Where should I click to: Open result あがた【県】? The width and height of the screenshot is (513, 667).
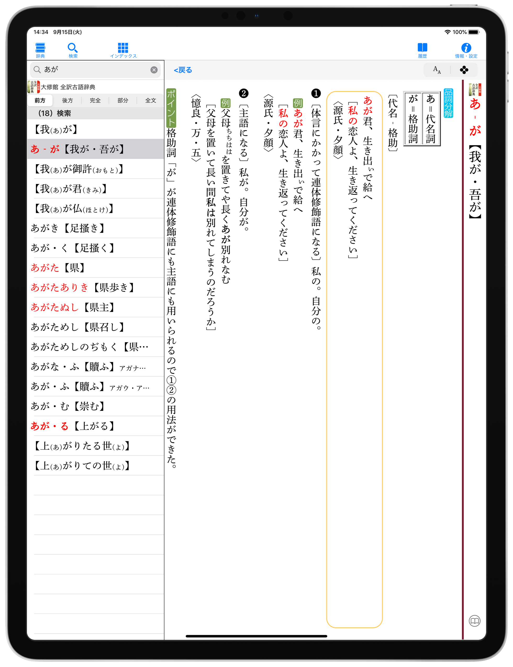pos(96,268)
